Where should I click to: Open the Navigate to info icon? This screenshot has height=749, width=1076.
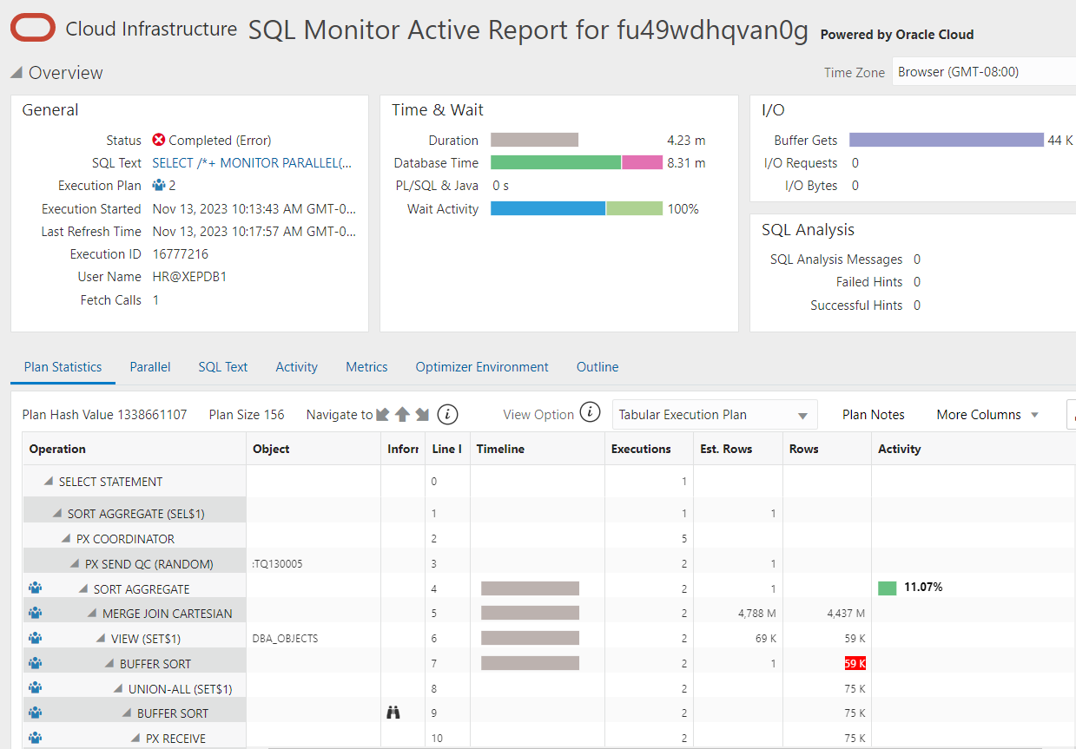[x=447, y=414]
